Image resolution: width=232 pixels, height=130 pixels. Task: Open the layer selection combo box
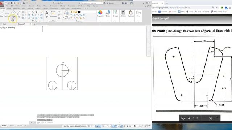point(83,12)
